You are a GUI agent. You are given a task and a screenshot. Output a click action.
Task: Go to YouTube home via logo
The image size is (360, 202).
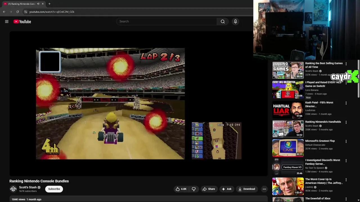[22, 22]
